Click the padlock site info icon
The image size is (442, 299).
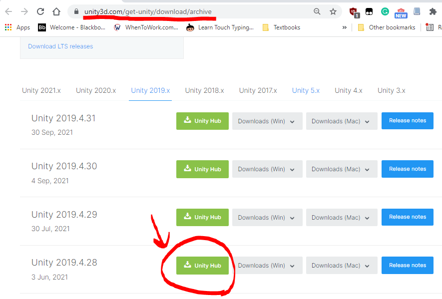tap(76, 11)
